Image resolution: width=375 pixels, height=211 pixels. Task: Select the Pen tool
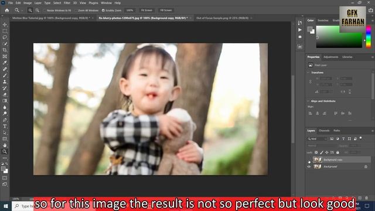tap(5, 120)
